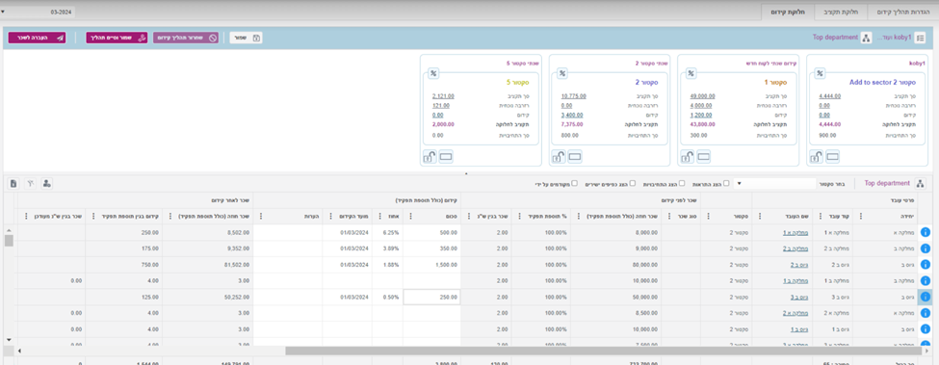This screenshot has width=939, height=365.
Task: Open info for the גיוס ב 1 row
Action: coord(926,329)
